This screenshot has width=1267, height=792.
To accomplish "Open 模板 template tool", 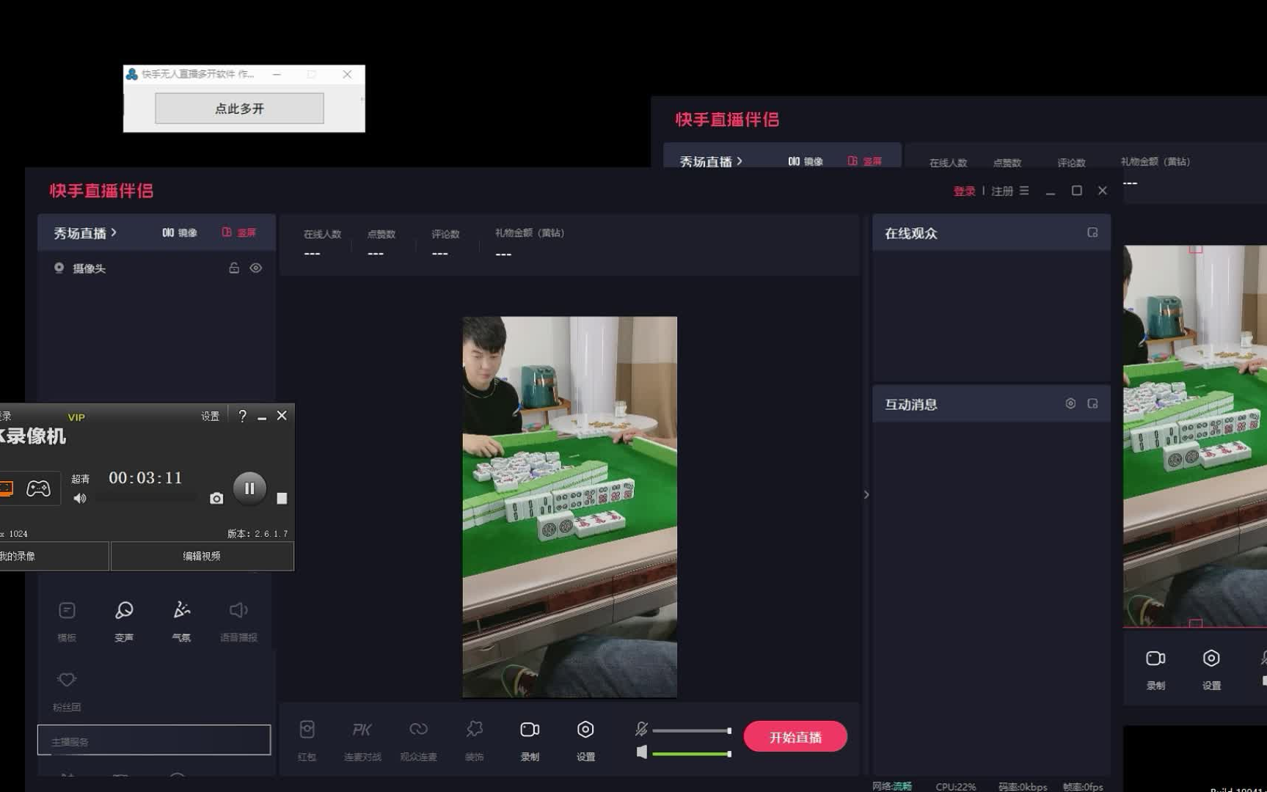I will [x=67, y=621].
